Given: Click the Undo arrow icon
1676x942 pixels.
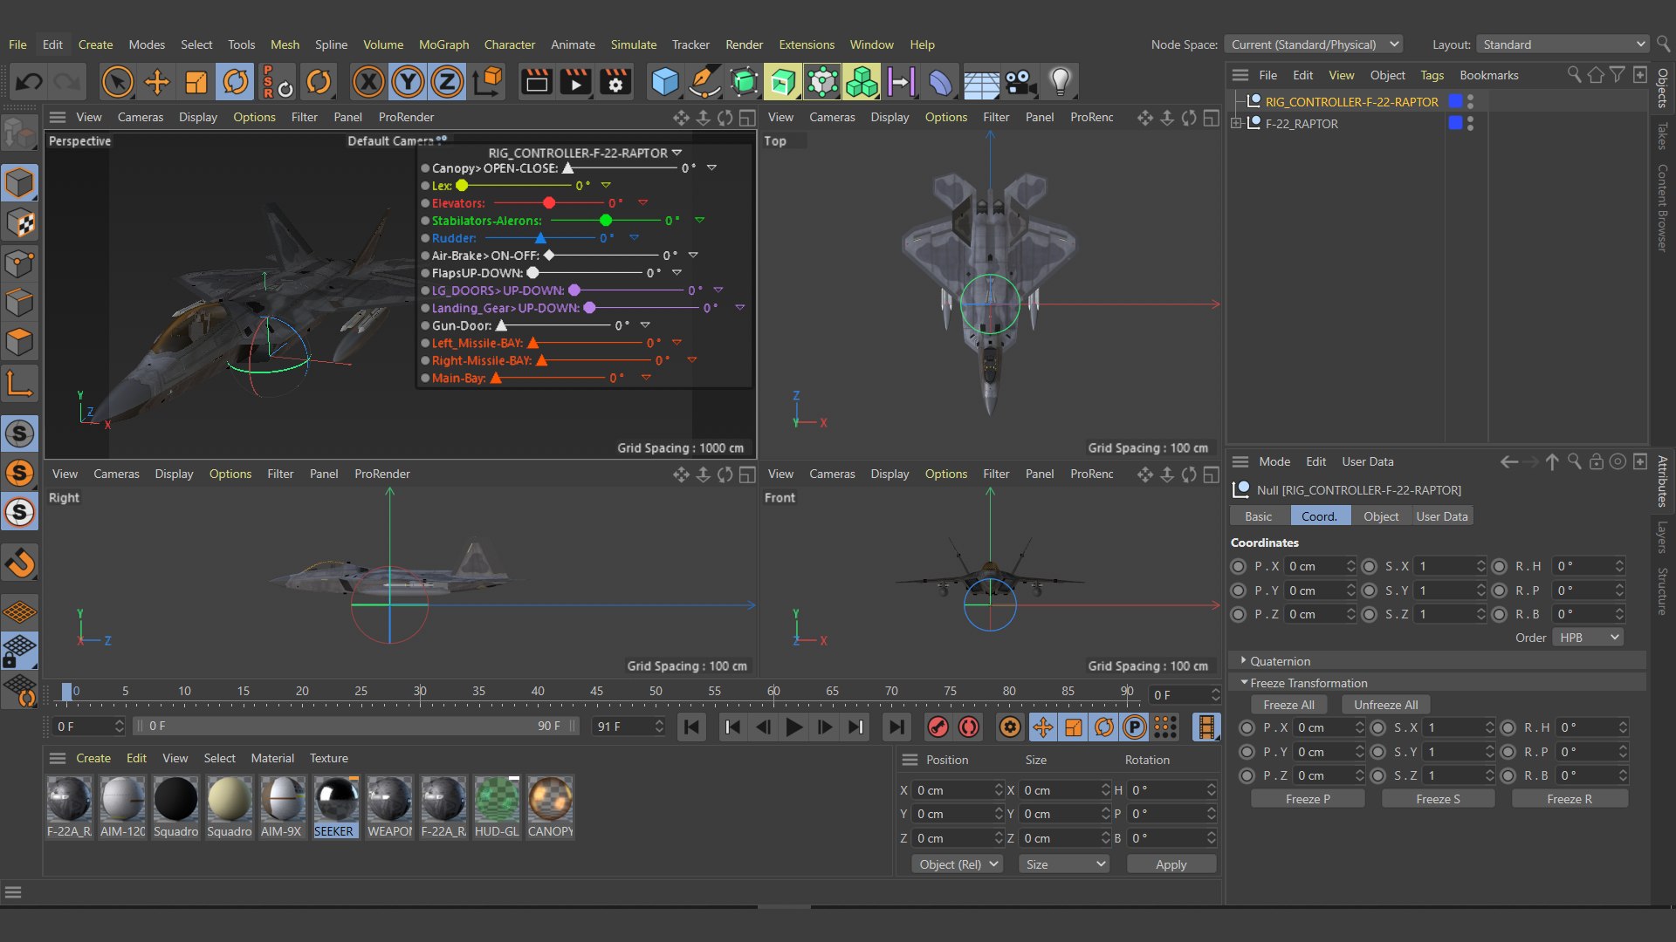Looking at the screenshot, I should coord(29,83).
